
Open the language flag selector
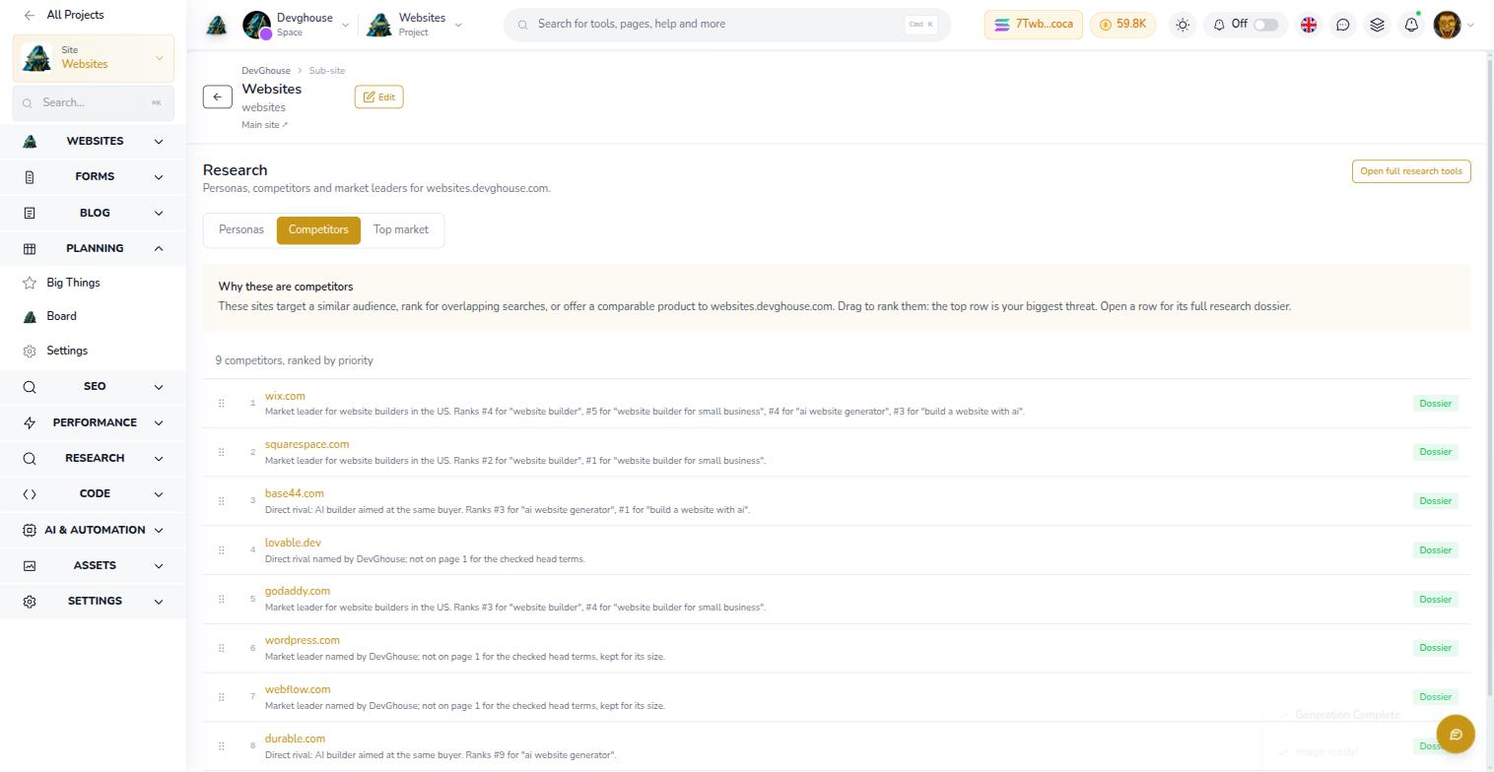click(x=1309, y=25)
